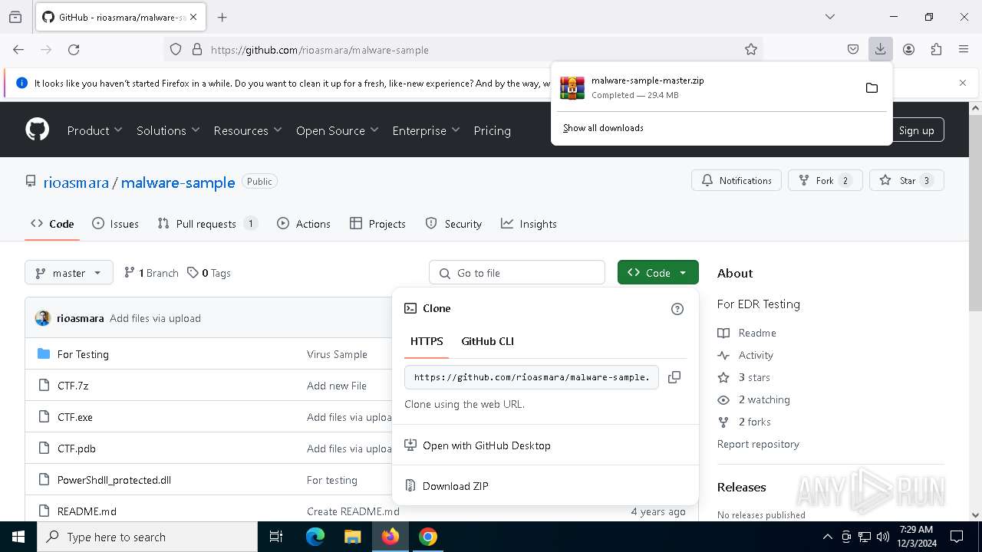The height and width of the screenshot is (552, 982).
Task: Expand the Open Source menu
Action: 337,130
